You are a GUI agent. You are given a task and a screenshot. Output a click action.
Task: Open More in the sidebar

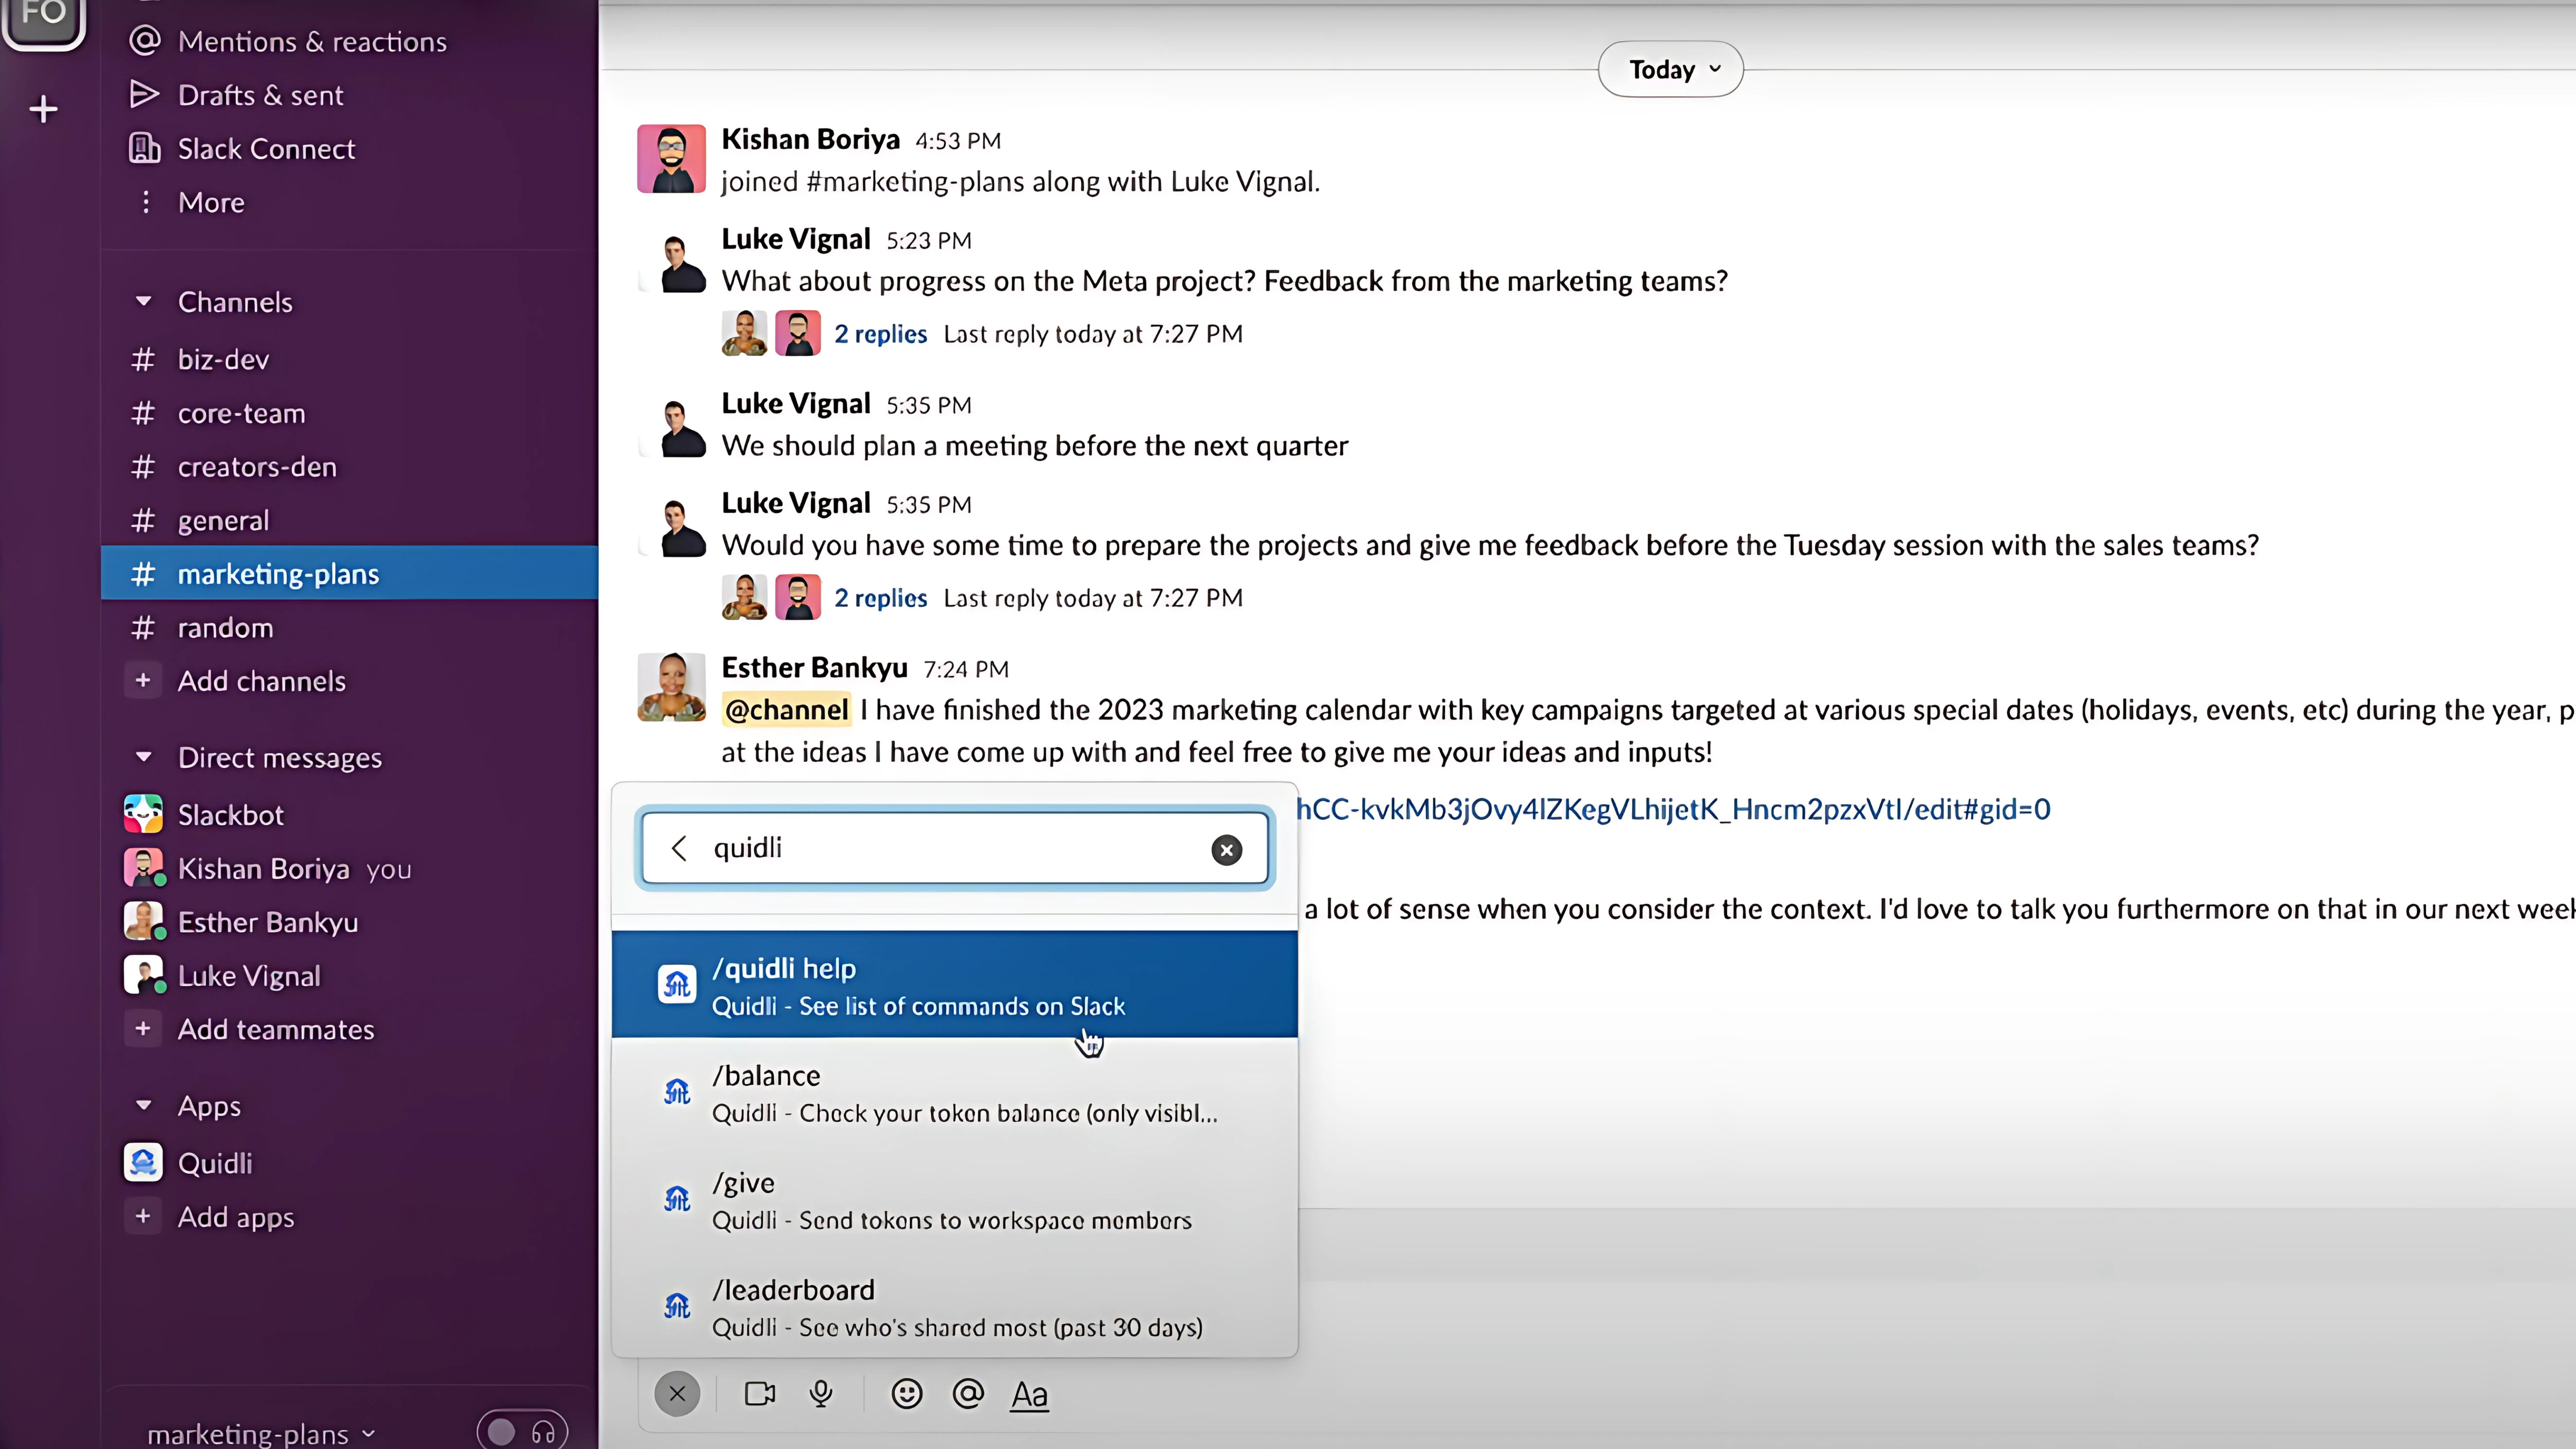coord(210,202)
